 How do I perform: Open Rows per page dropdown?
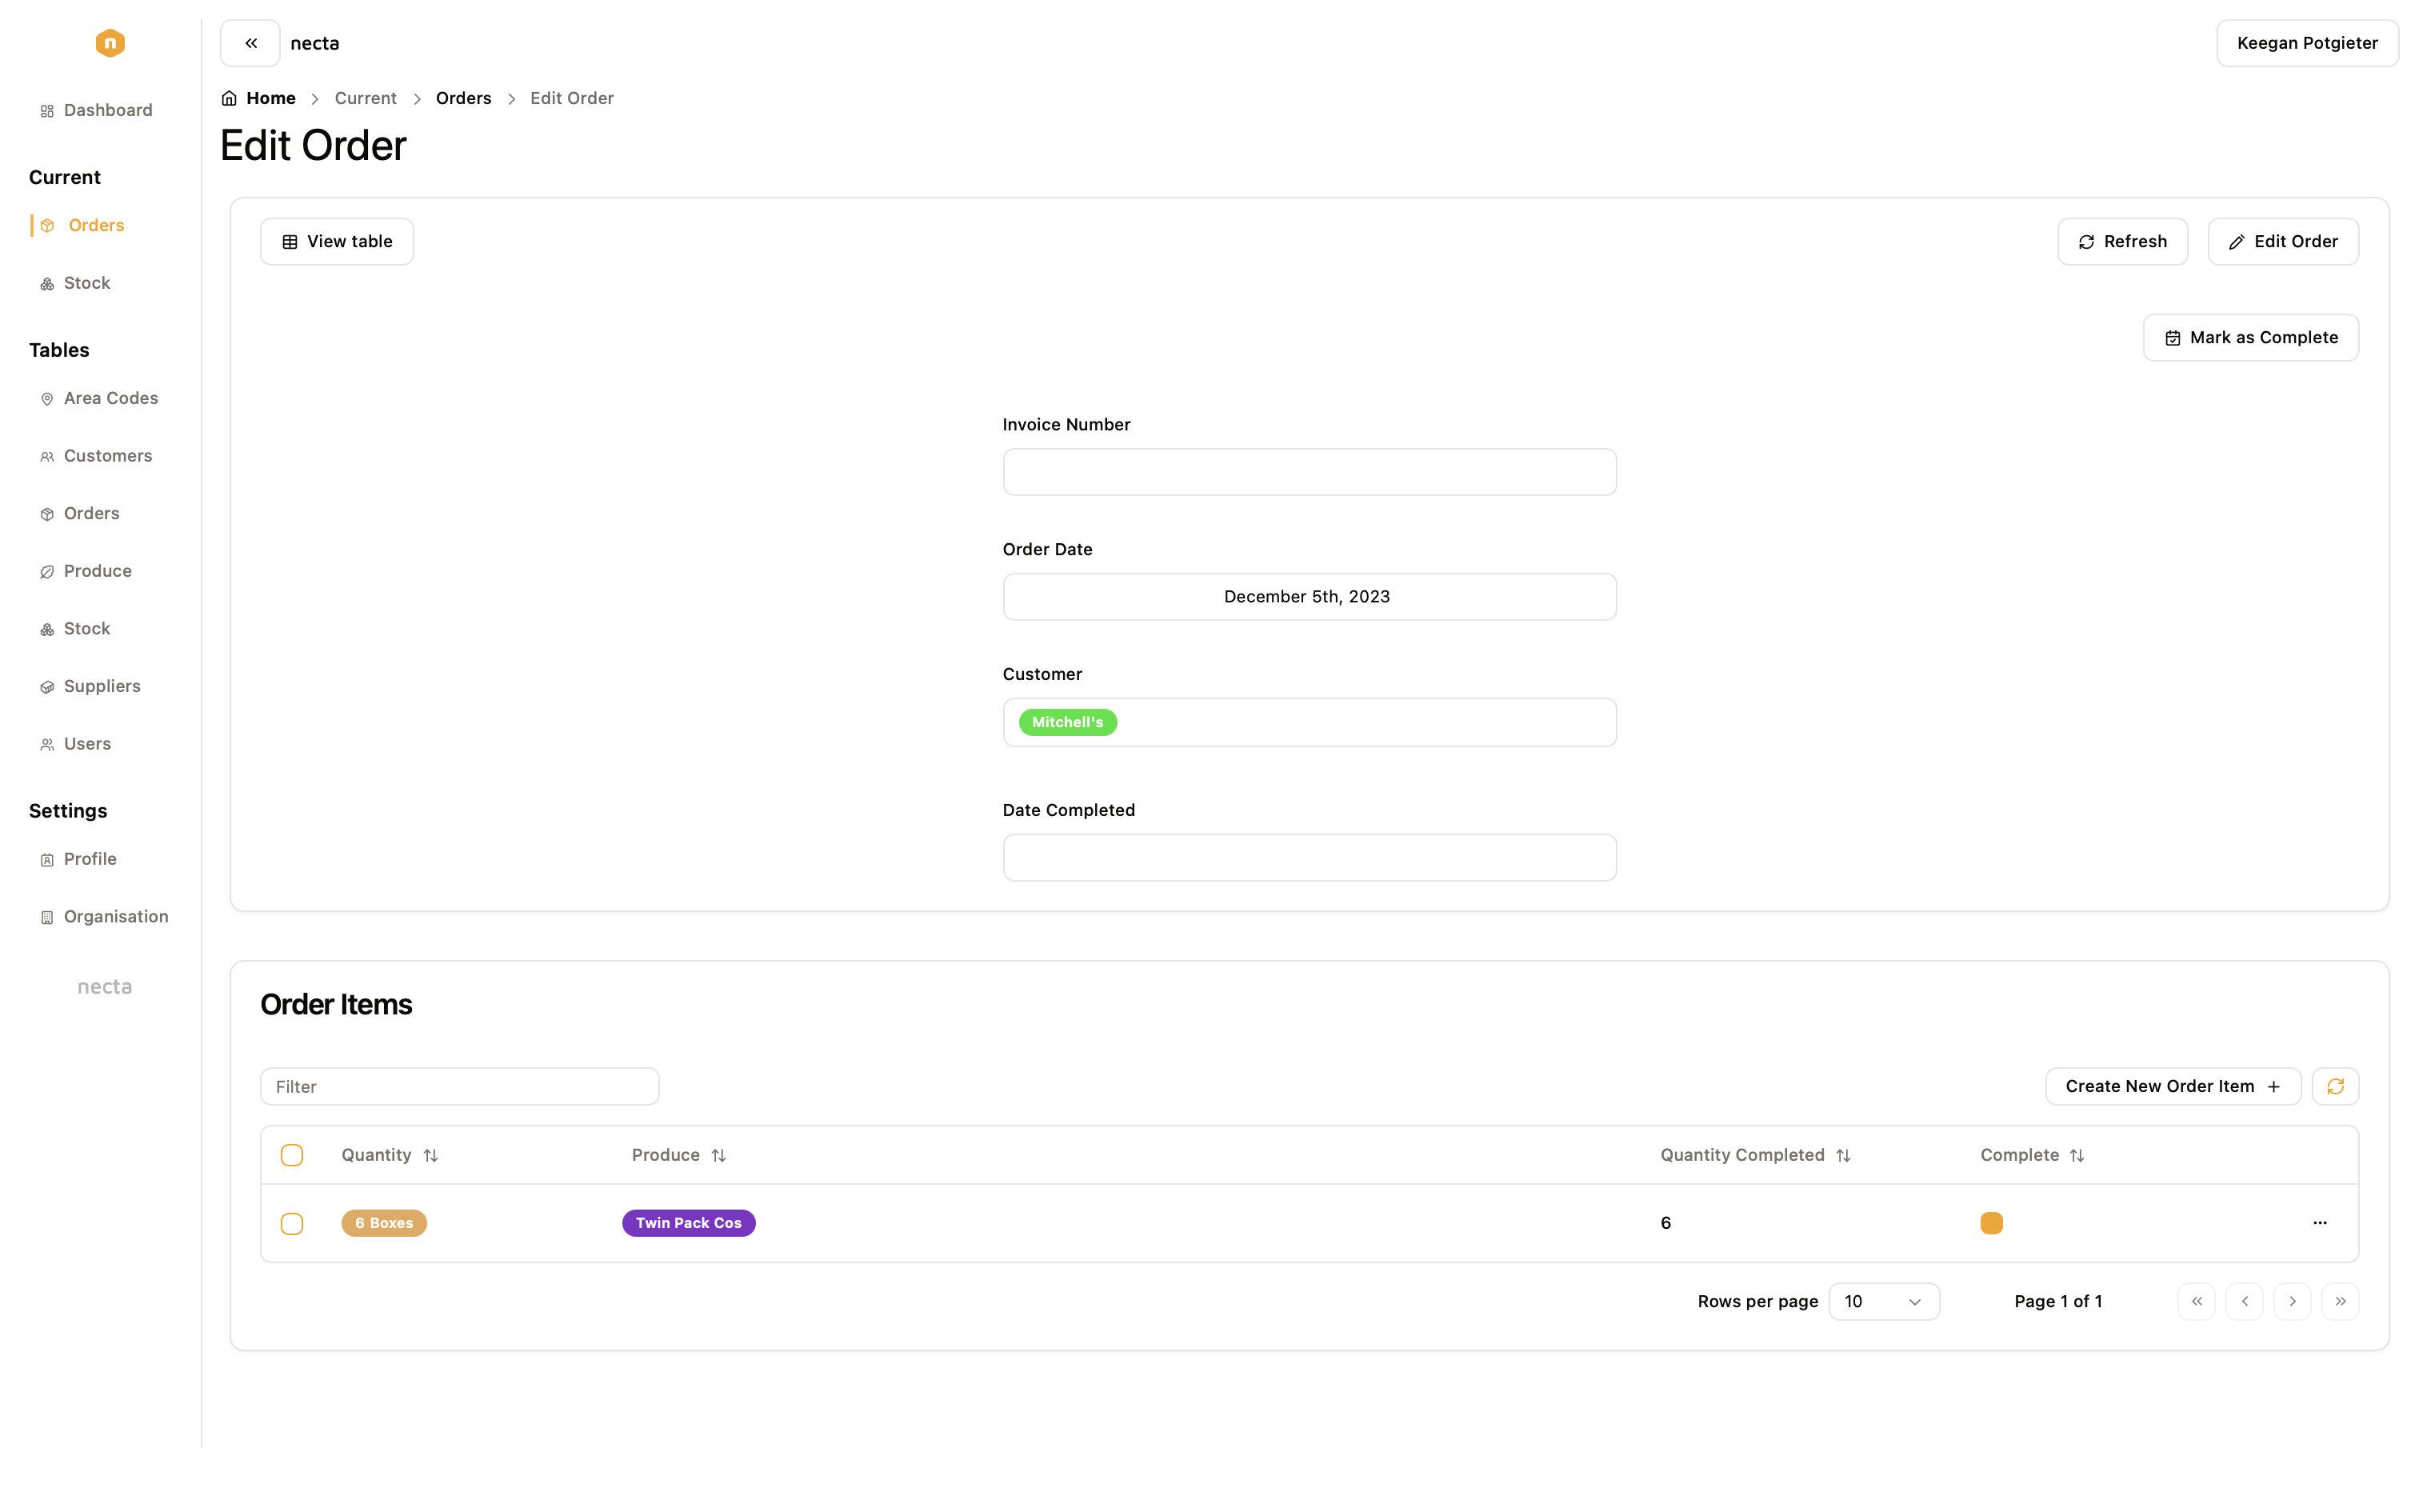coord(1883,1301)
